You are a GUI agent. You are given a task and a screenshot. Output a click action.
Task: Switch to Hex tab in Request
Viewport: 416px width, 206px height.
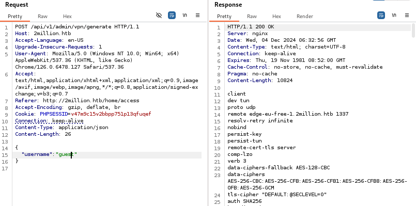(x=67, y=17)
